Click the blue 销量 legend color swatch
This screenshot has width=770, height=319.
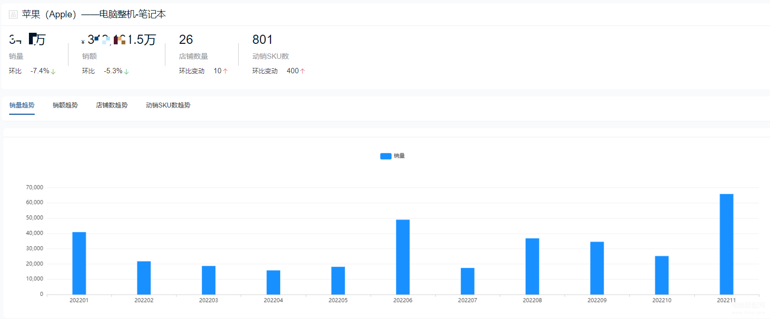point(385,156)
